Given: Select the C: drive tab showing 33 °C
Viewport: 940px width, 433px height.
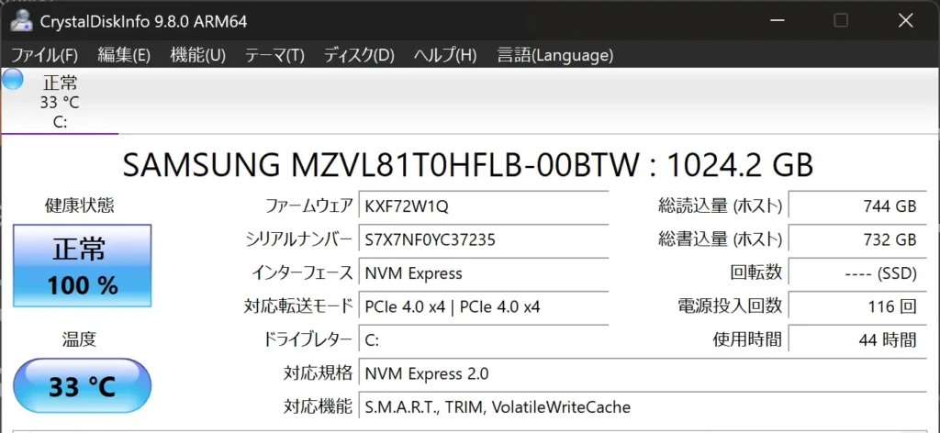Looking at the screenshot, I should [60, 102].
